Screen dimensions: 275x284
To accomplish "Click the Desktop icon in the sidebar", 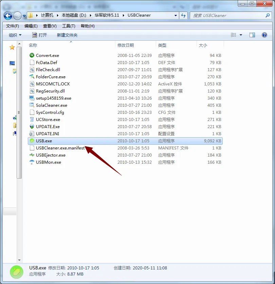I will 12,63.
